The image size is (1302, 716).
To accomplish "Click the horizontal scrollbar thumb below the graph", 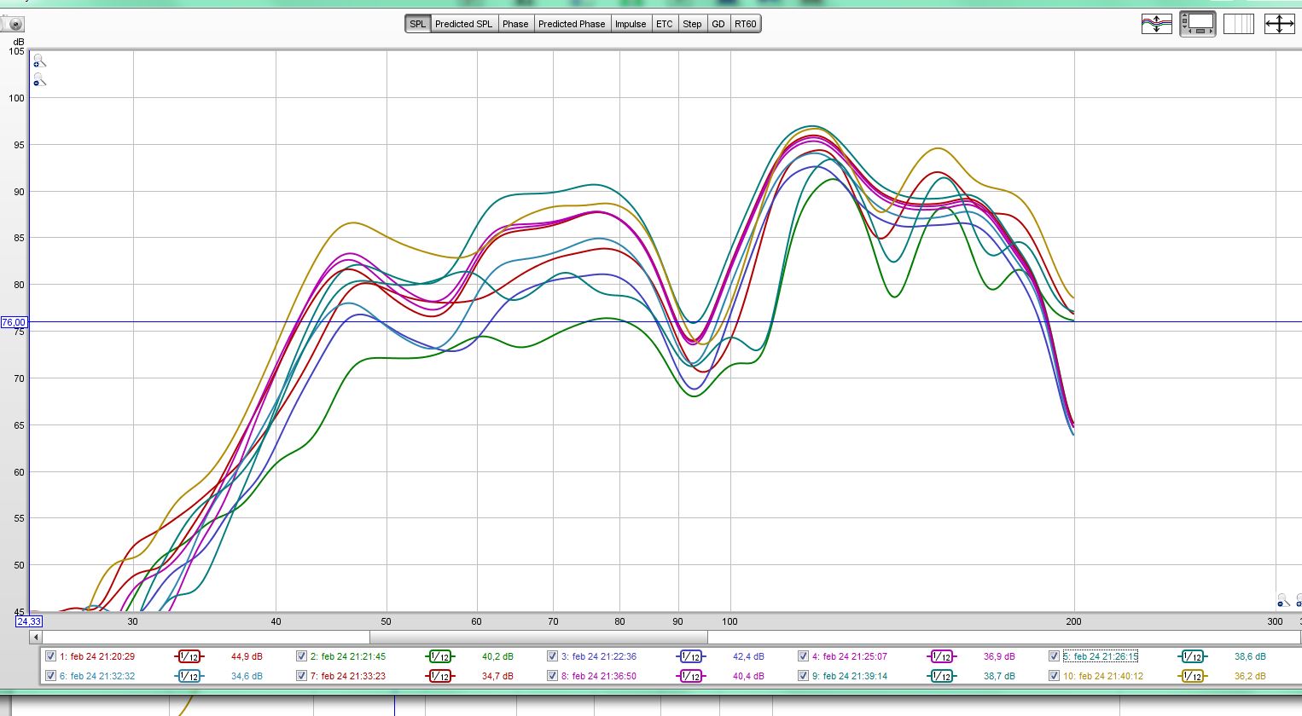I will [538, 637].
